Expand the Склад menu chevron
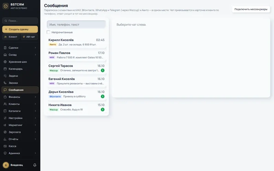 point(35,55)
